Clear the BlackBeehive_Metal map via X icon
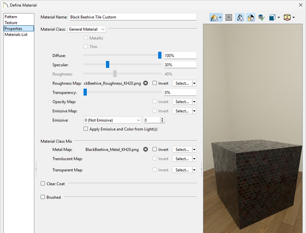 point(145,149)
